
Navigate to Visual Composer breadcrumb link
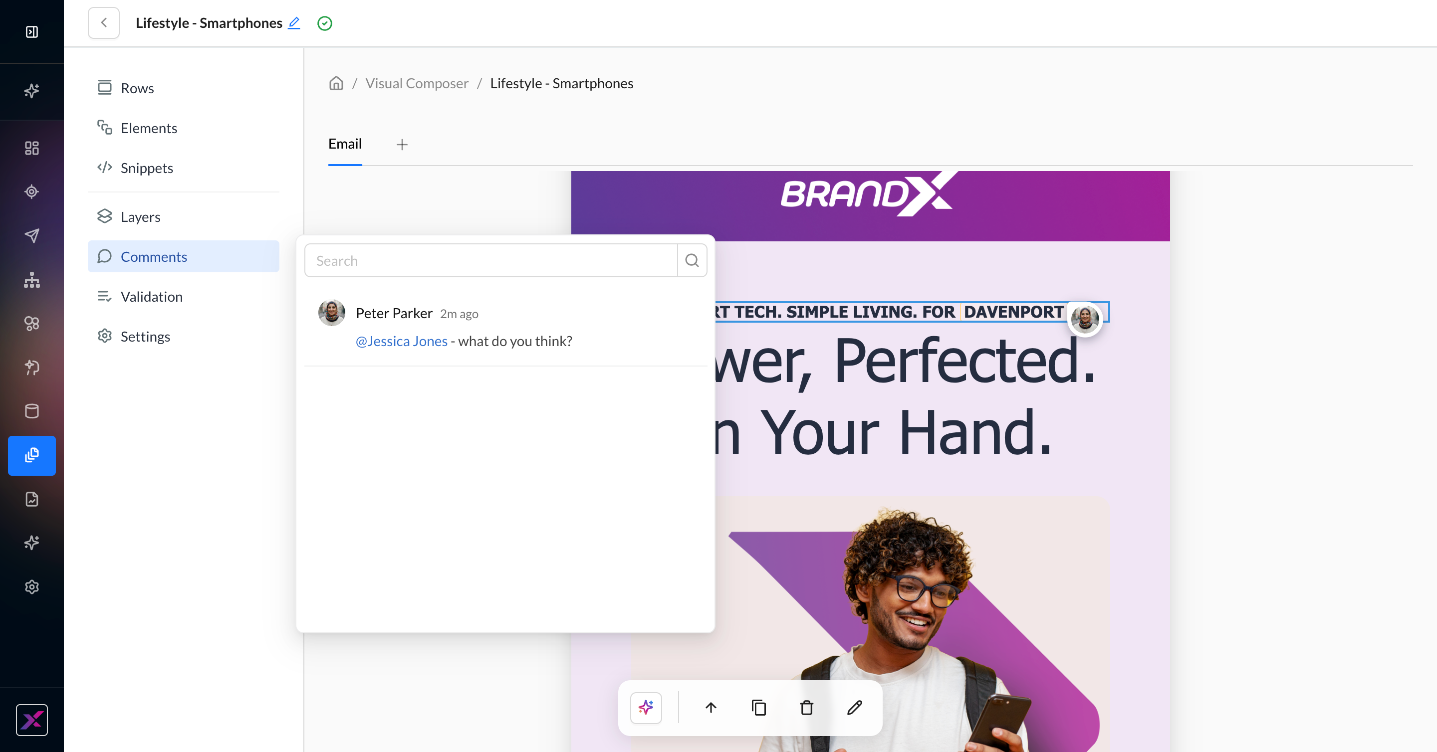[417, 84]
